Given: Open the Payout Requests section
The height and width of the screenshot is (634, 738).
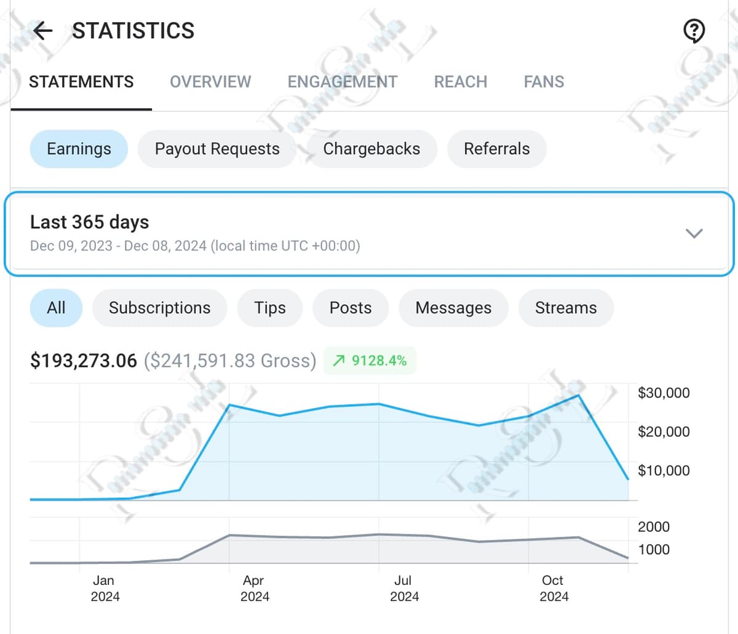Looking at the screenshot, I should click(216, 149).
